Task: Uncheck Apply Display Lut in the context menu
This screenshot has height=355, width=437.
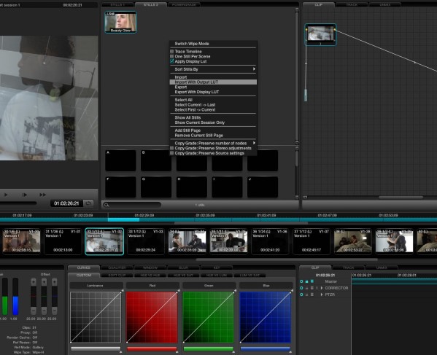Action: click(x=172, y=61)
